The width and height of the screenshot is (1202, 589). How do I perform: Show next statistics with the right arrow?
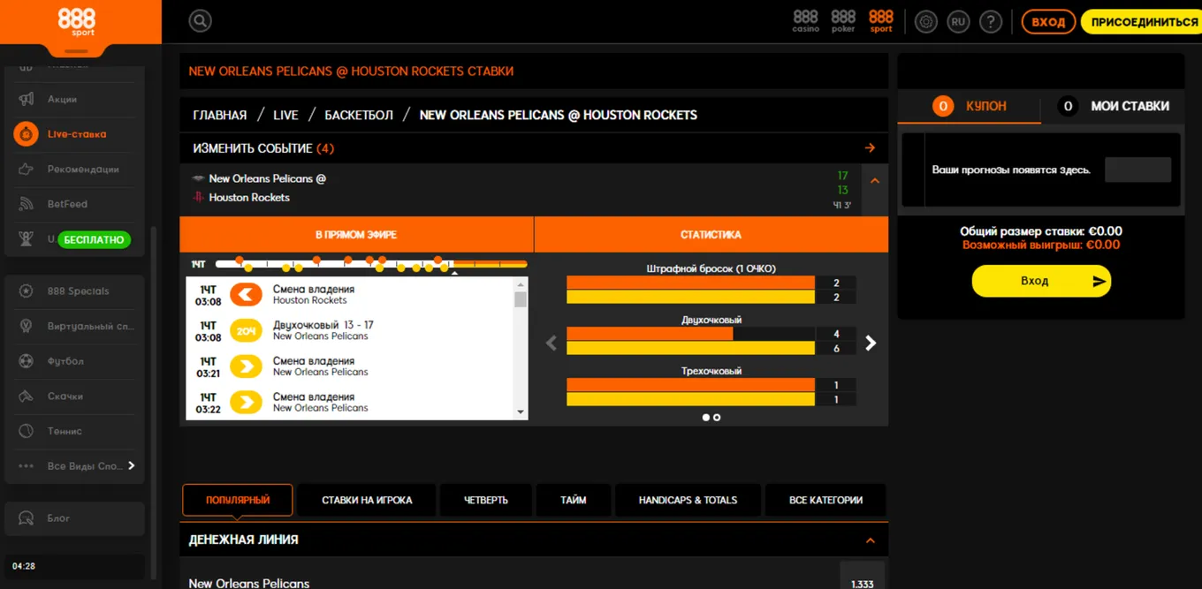point(871,343)
